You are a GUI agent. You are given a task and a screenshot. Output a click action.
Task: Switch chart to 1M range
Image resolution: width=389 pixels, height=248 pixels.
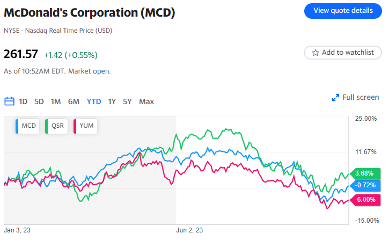(56, 101)
